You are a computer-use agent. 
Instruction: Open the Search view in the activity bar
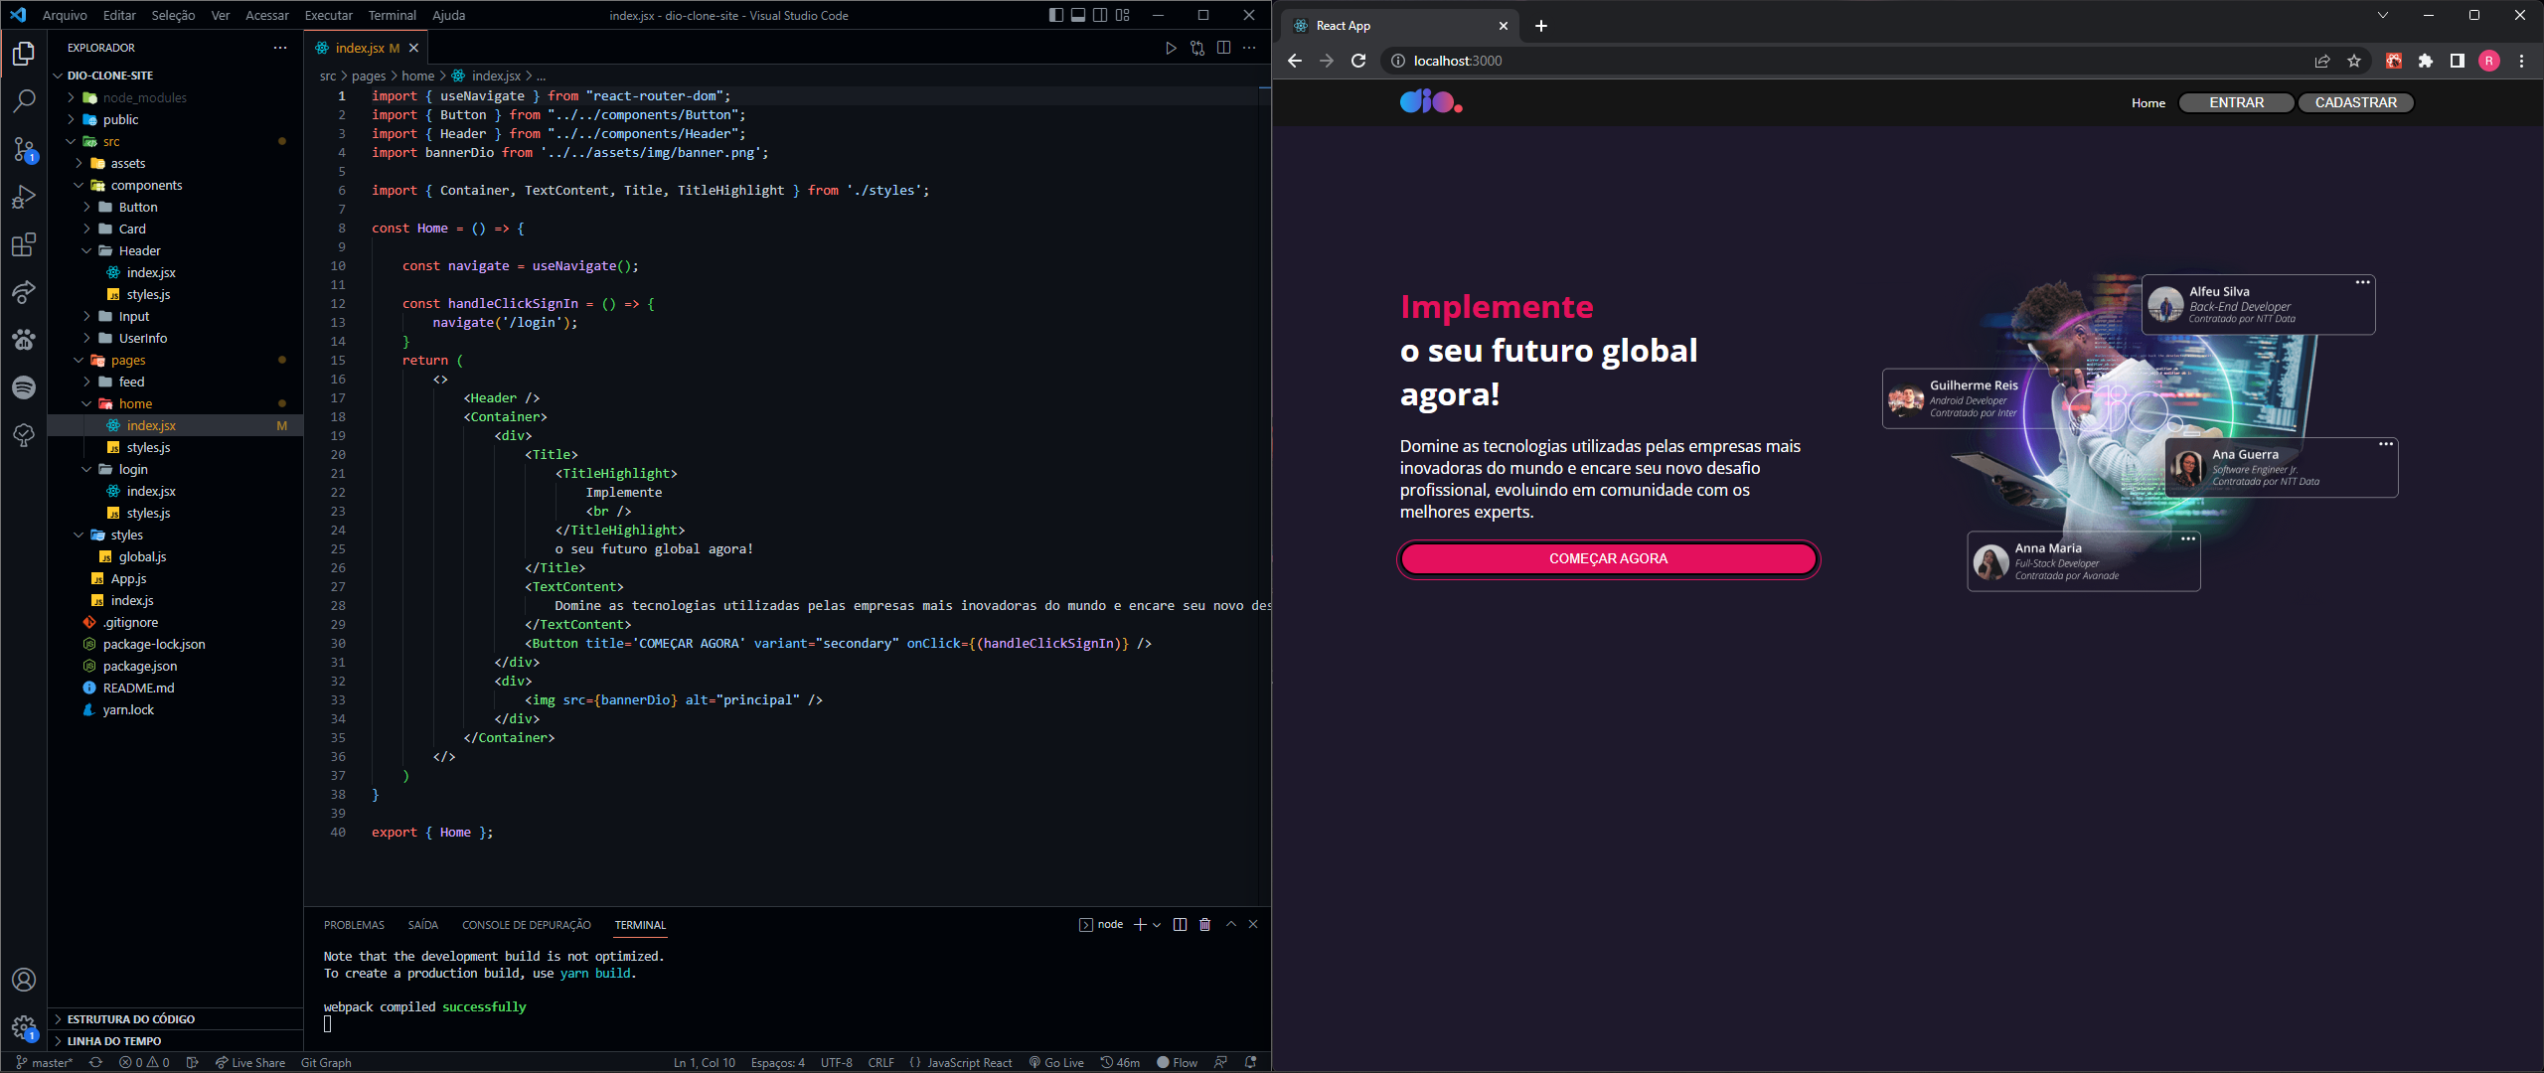pyautogui.click(x=25, y=99)
